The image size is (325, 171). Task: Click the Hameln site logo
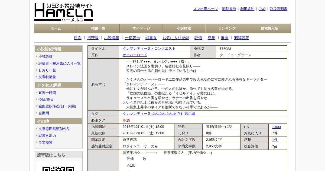(64, 12)
